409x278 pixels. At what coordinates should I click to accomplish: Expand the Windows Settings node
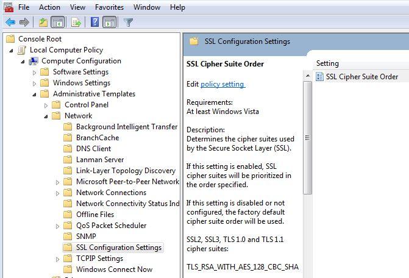[34, 84]
